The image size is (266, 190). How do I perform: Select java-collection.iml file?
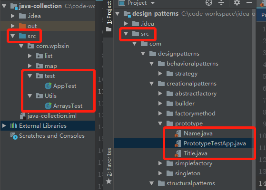pos(52,116)
